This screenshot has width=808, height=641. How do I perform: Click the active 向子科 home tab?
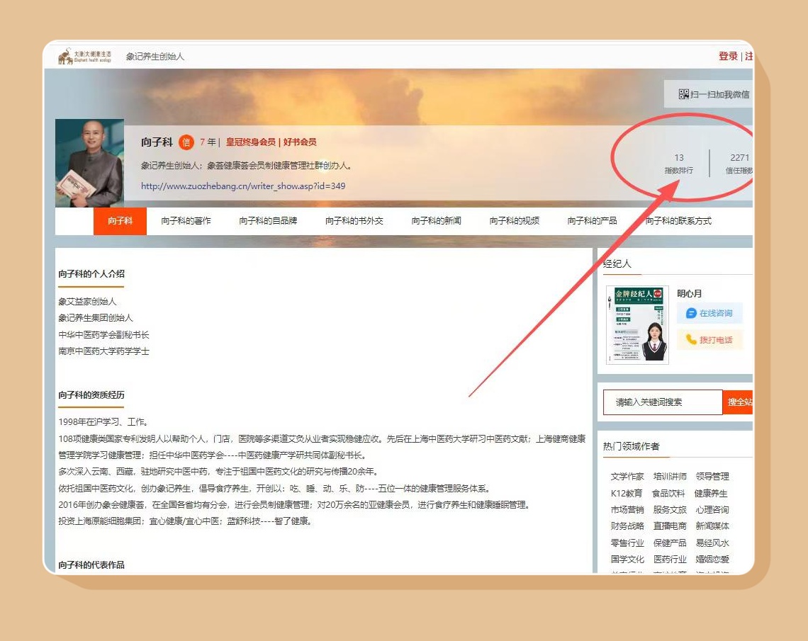[120, 221]
